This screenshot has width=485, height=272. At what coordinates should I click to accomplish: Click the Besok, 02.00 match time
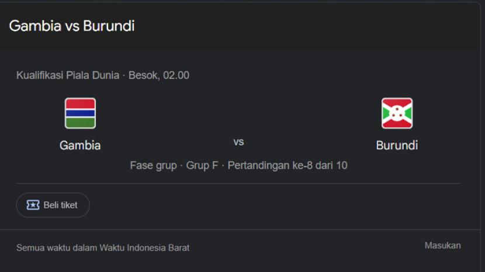point(159,75)
